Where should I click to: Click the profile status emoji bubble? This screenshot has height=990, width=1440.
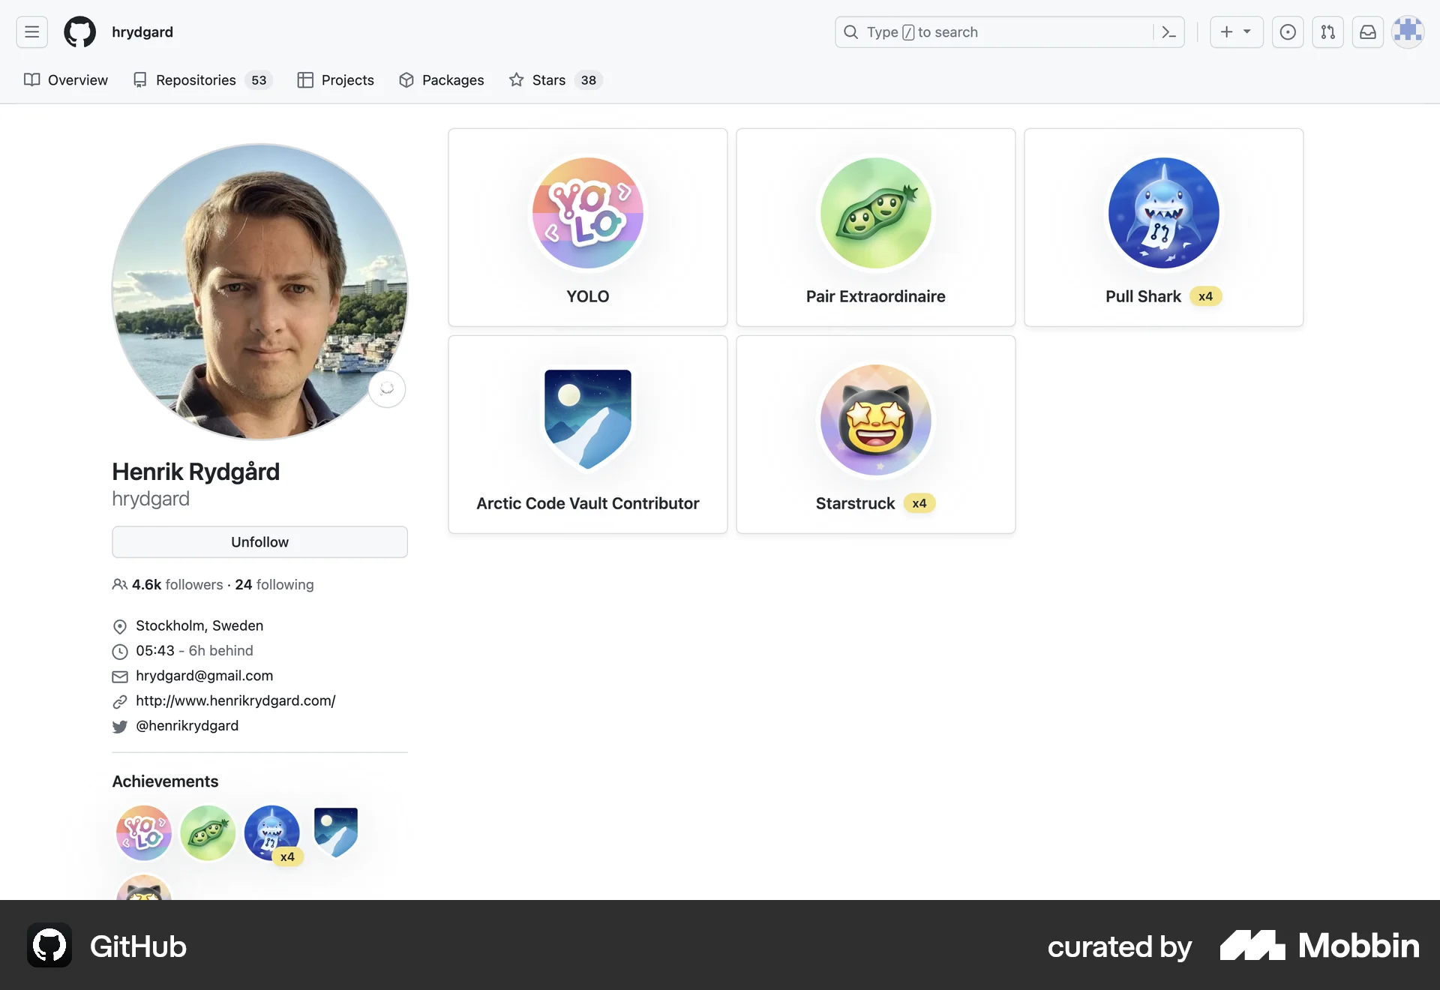pos(387,389)
